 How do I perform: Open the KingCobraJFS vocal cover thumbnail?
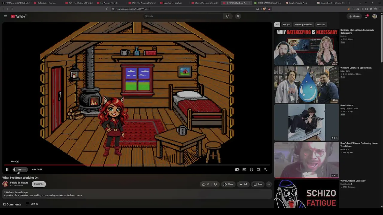[x=306, y=160]
